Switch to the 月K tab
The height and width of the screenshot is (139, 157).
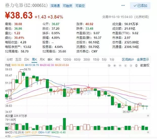coord(42,59)
